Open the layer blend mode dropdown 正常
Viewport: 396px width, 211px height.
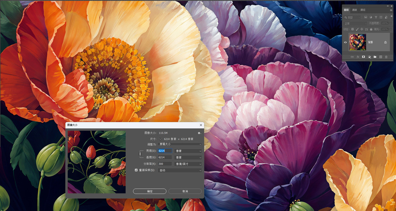click(x=355, y=23)
